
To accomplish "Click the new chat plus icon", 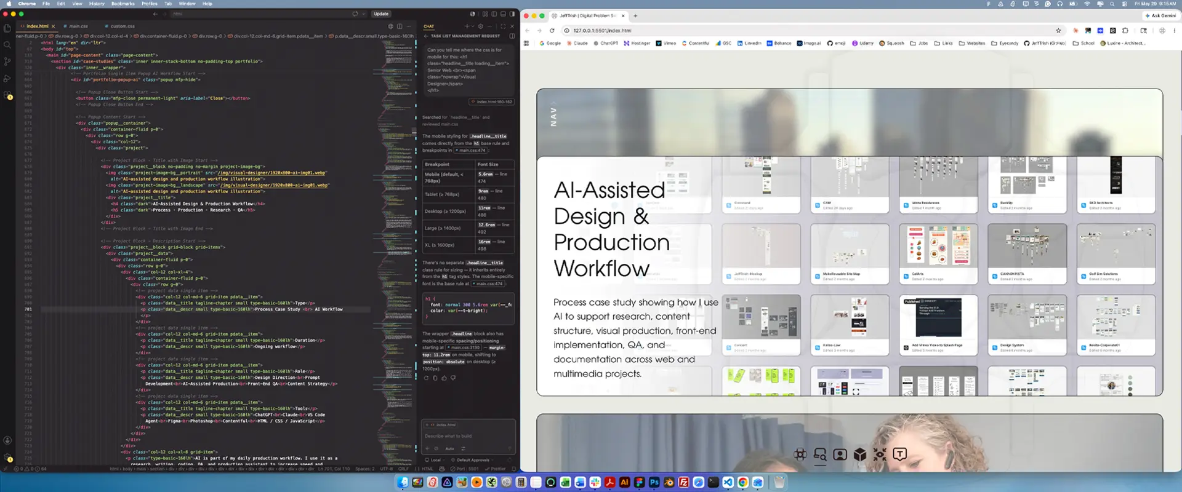I will pyautogui.click(x=467, y=26).
